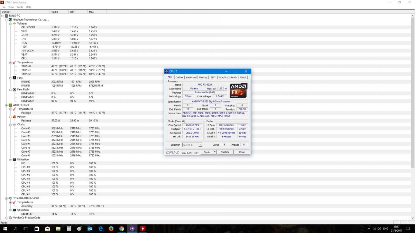415x233 pixels.
Task: Click the Close button in CPU-Z
Action: click(242, 152)
